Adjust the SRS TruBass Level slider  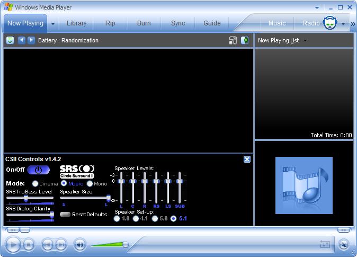click(x=26, y=198)
